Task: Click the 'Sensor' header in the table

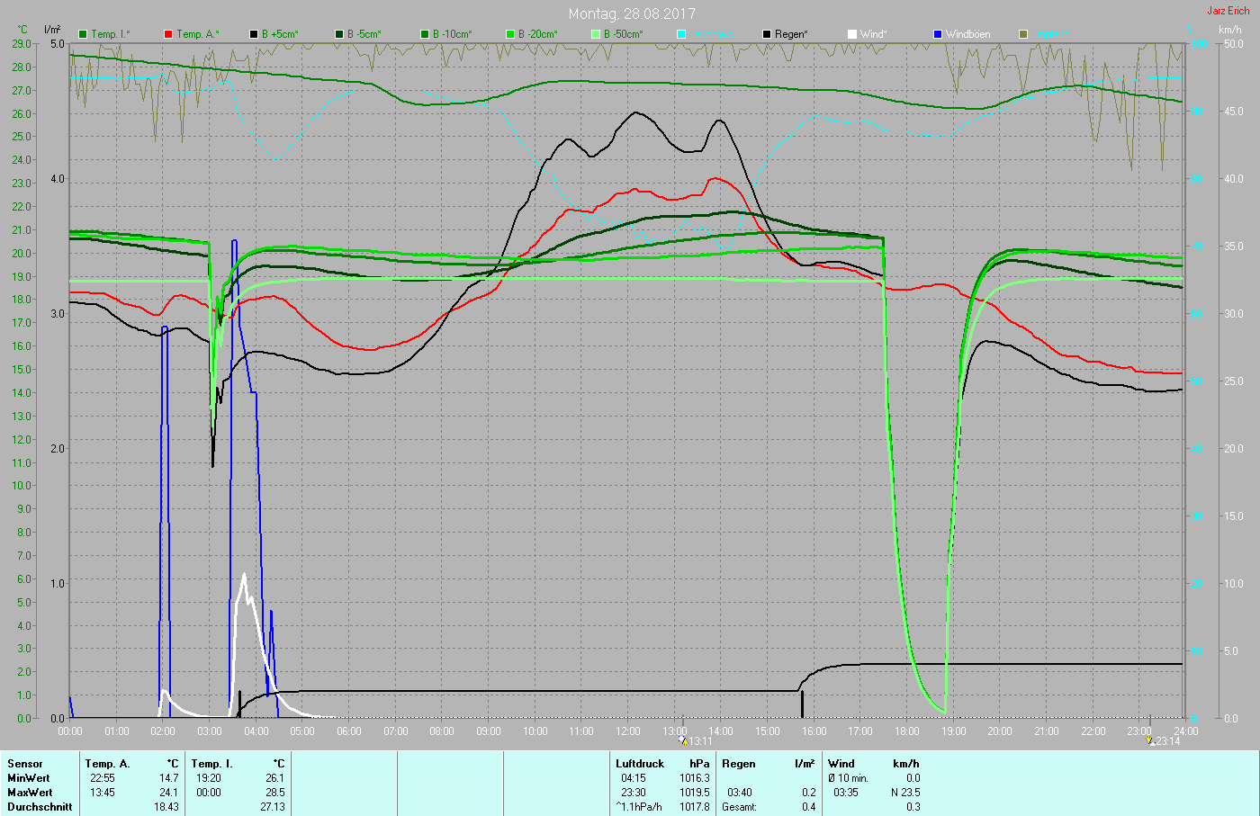Action: pyautogui.click(x=25, y=764)
